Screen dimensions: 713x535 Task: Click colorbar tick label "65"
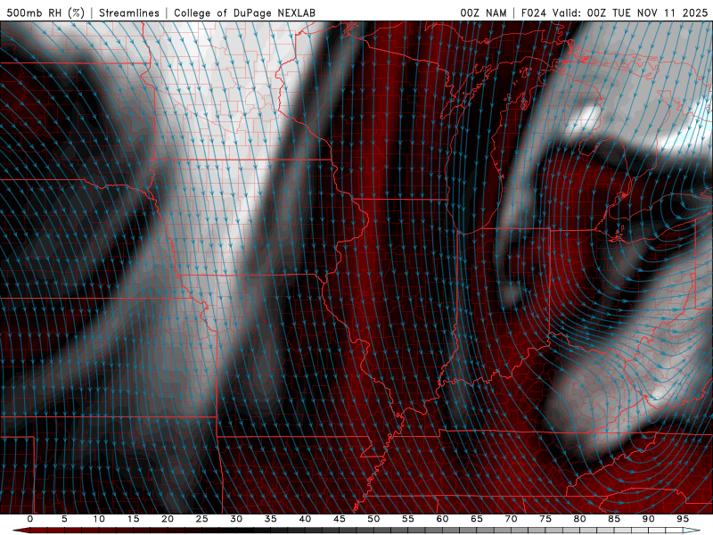[x=477, y=519]
